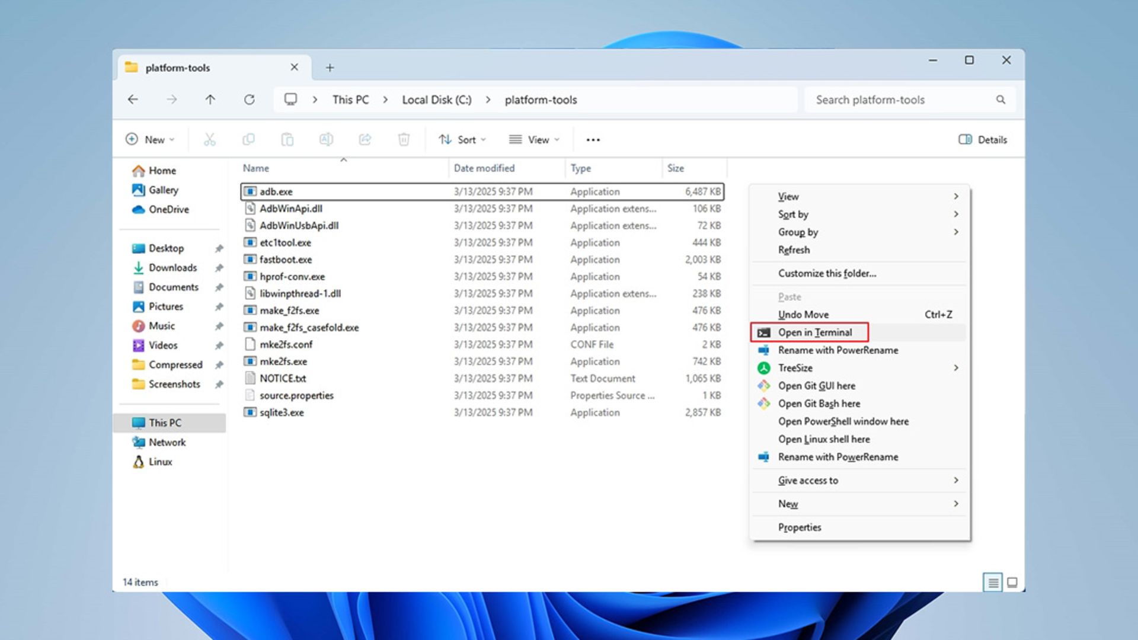Viewport: 1138px width, 640px height.
Task: Close the platform-tools tab
Action: pyautogui.click(x=294, y=68)
